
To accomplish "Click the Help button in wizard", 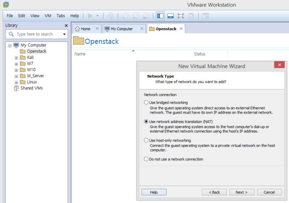I will 154,192.
